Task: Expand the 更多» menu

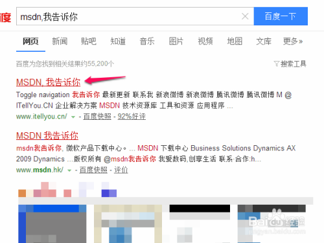Action: pos(293,41)
